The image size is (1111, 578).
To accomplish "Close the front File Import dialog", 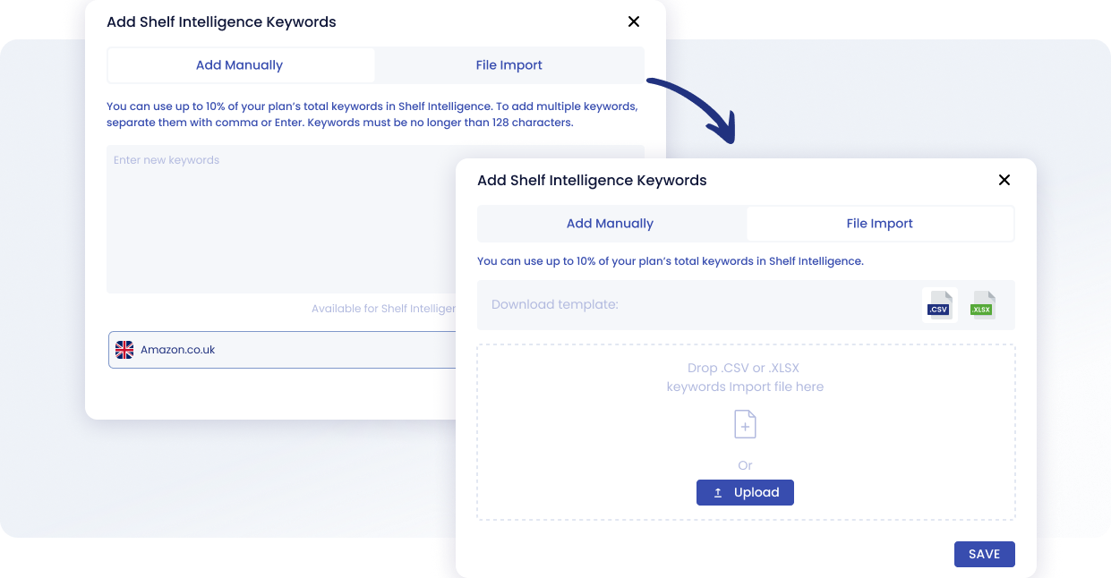I will (1004, 180).
